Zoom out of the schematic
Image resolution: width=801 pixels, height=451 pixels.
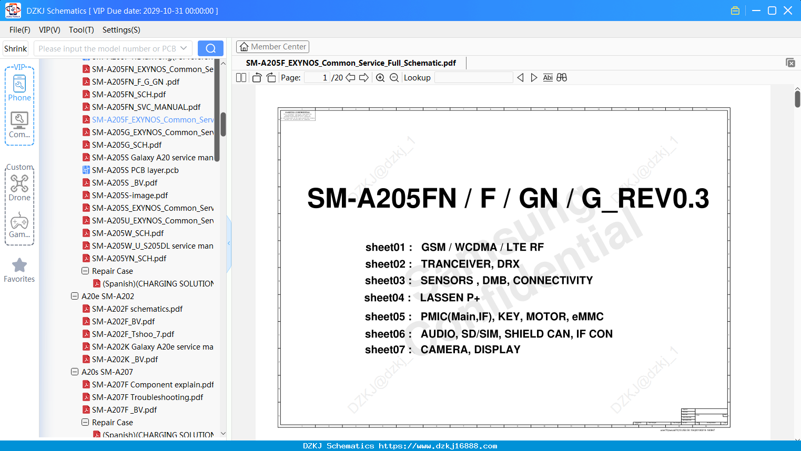point(394,78)
